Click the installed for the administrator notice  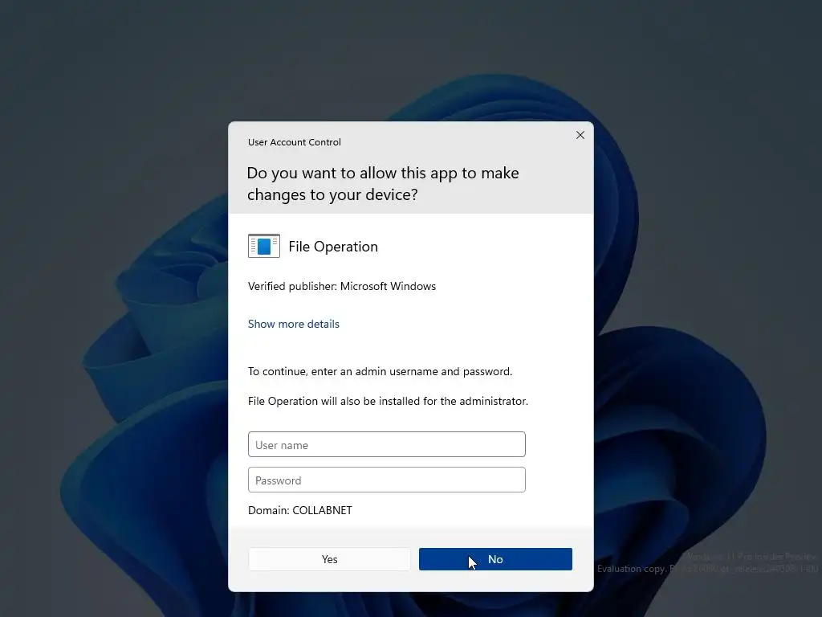click(x=388, y=402)
